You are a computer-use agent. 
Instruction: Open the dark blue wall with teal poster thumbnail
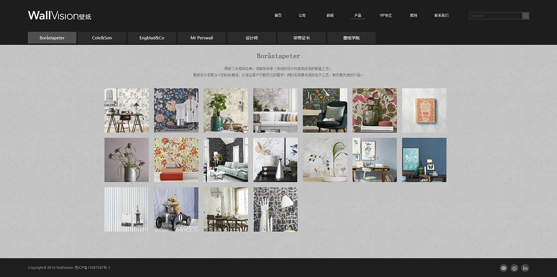coord(424,160)
